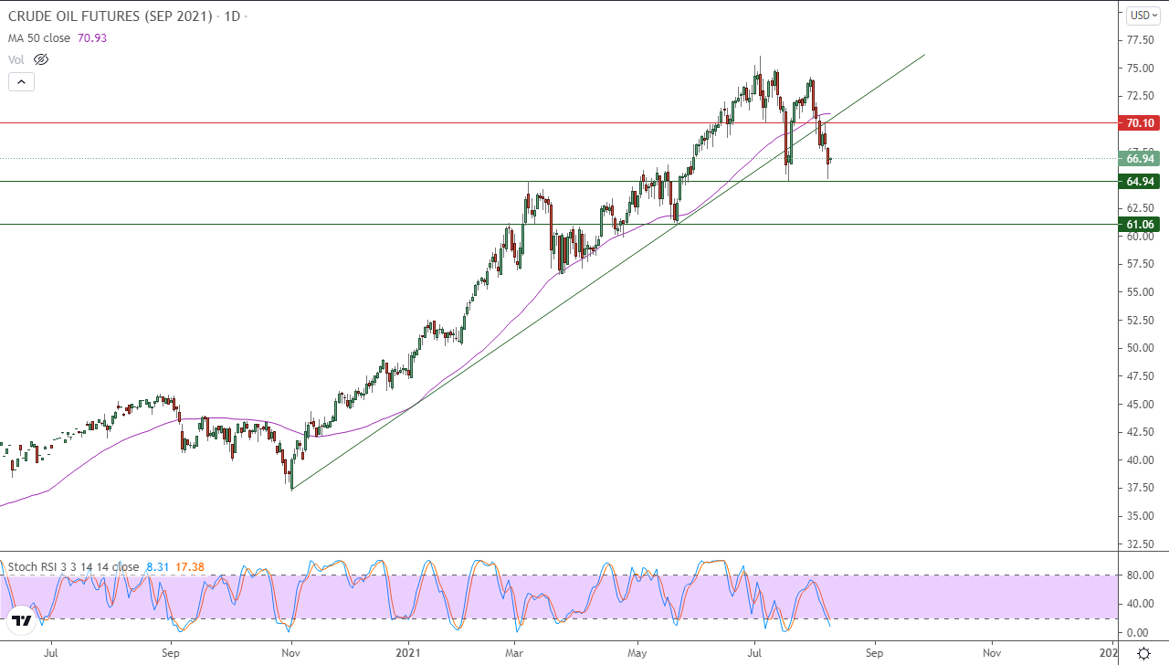Image resolution: width=1169 pixels, height=665 pixels.
Task: Click the 70.10 red price label
Action: [x=1140, y=122]
